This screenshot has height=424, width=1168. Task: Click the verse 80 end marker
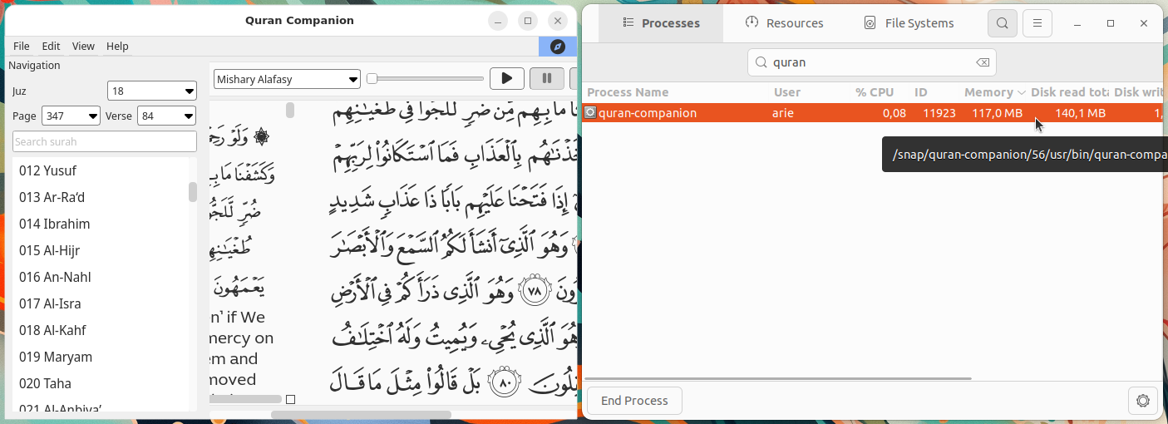pos(505,383)
